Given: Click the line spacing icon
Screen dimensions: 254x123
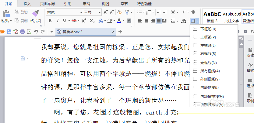Looking at the screenshot, I should (173, 21).
